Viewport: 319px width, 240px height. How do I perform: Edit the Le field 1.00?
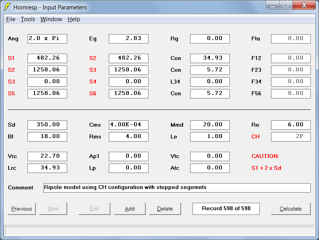click(210, 137)
